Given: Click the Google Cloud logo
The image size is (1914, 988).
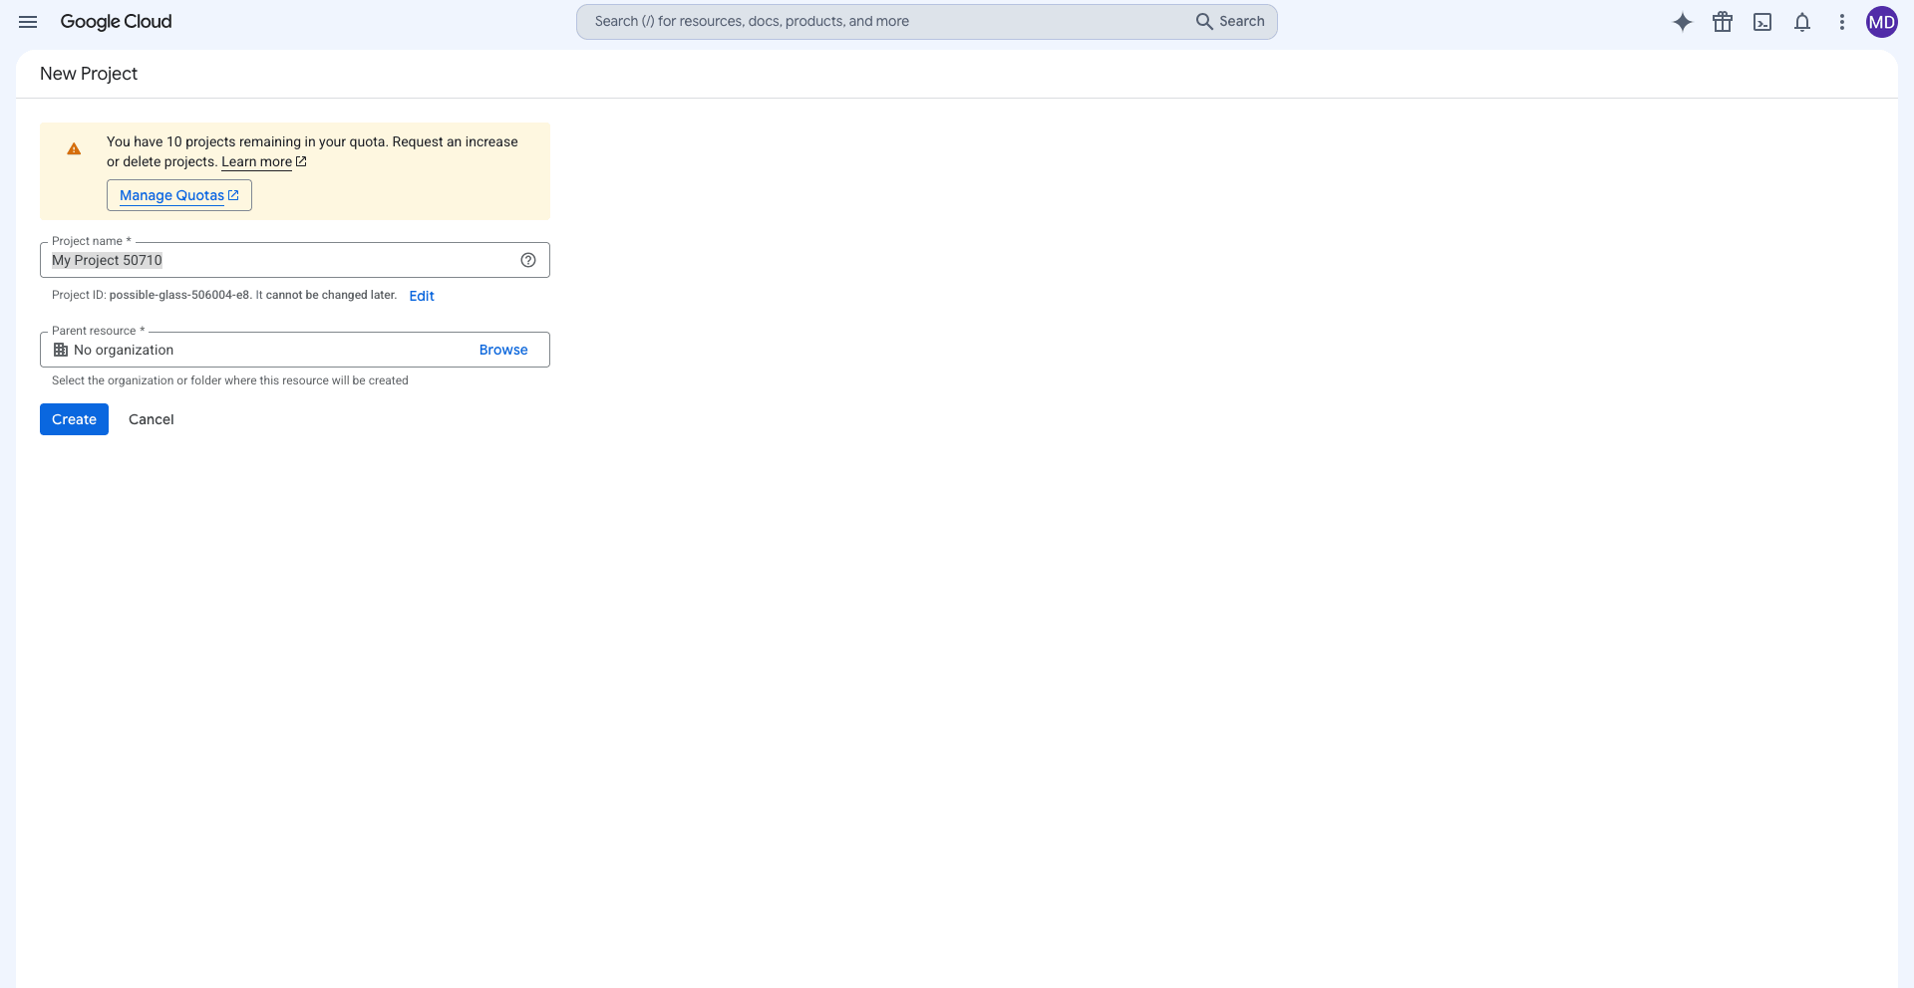Looking at the screenshot, I should point(116,22).
